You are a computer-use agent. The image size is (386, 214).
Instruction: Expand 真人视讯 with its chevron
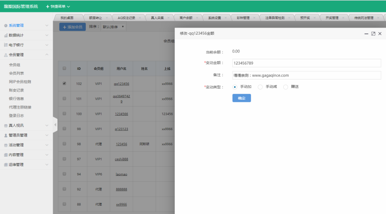47,125
